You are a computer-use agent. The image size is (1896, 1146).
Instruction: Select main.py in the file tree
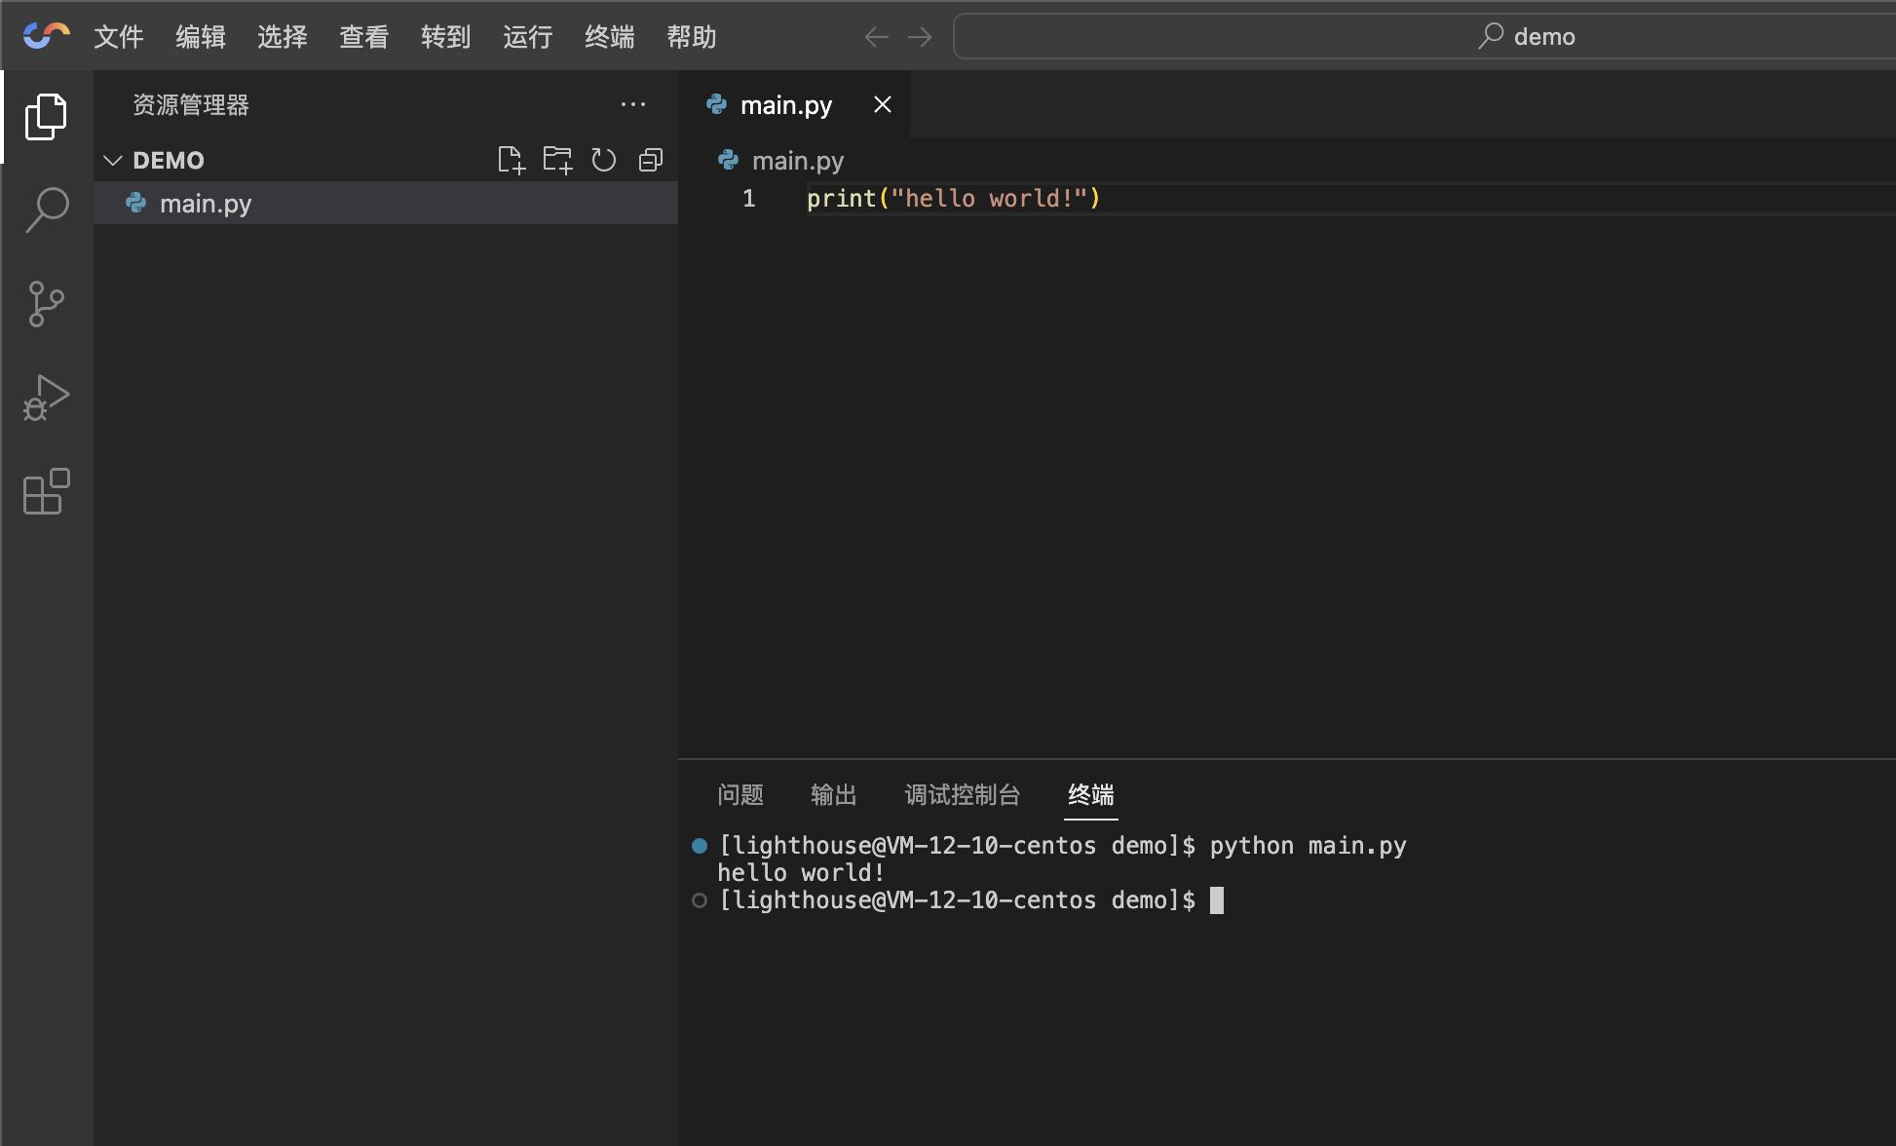click(386, 203)
